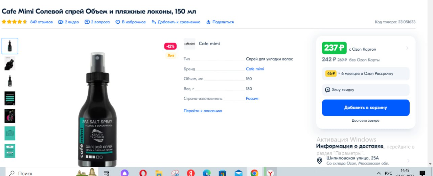Open Task View in the taskbar

[106, 173]
